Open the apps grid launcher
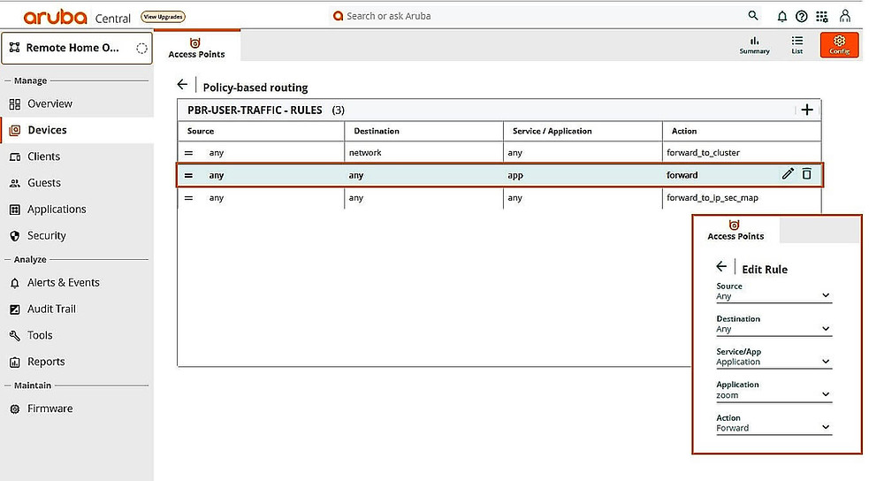Viewport: 884px width, 481px height. (x=822, y=16)
